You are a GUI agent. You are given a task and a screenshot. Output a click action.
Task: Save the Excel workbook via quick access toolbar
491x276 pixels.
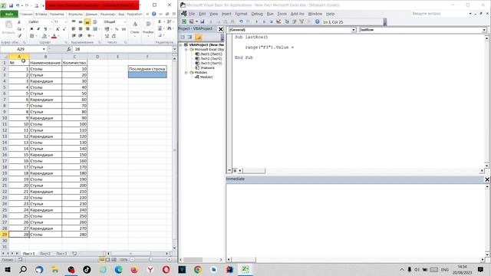[x=11, y=5]
